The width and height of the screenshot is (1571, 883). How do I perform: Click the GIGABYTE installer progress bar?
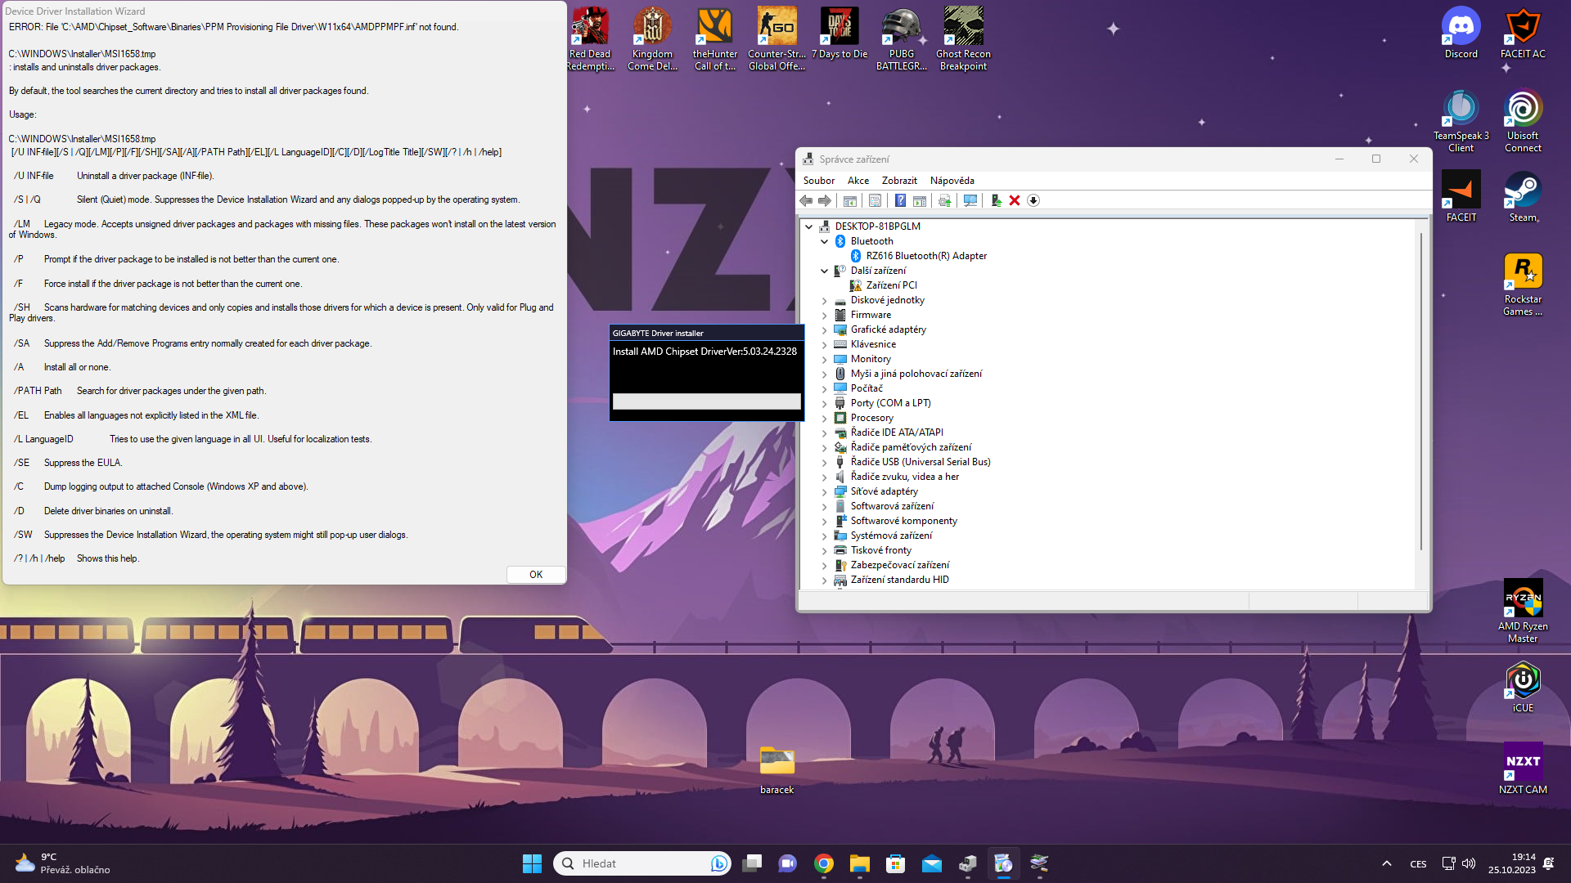pos(706,401)
